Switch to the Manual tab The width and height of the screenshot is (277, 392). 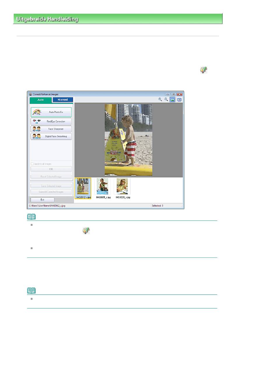[63, 100]
